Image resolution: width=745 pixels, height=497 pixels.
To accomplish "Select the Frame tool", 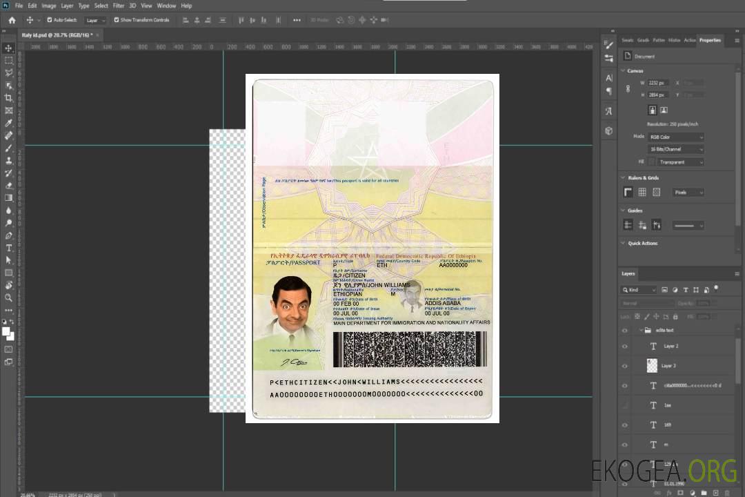I will pos(8,110).
